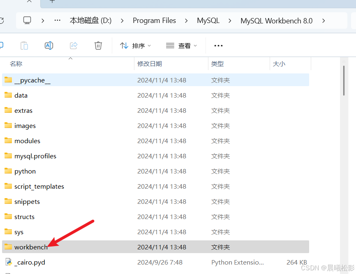356x274 pixels.
Task: Click the workbench folder icon
Action: point(8,247)
